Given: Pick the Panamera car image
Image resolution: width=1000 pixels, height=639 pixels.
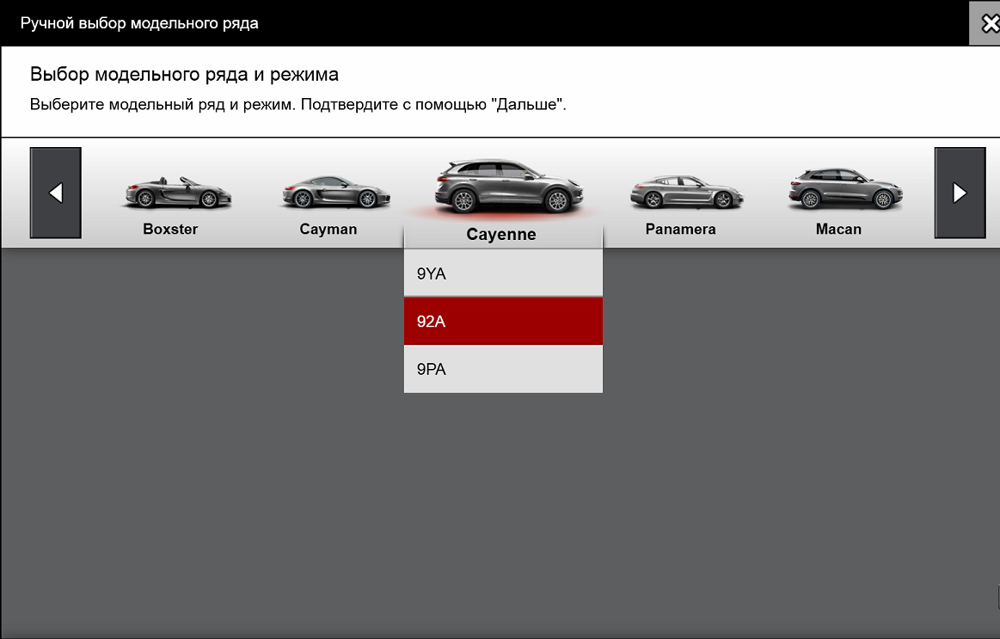Looking at the screenshot, I should tap(686, 193).
